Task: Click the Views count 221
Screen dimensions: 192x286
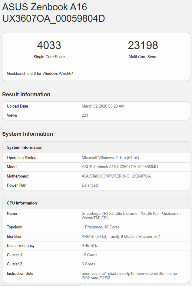Action: (85, 115)
